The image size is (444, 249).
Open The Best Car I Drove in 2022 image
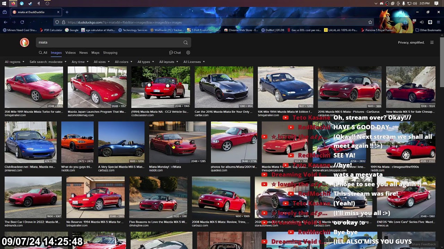[x=33, y=197]
